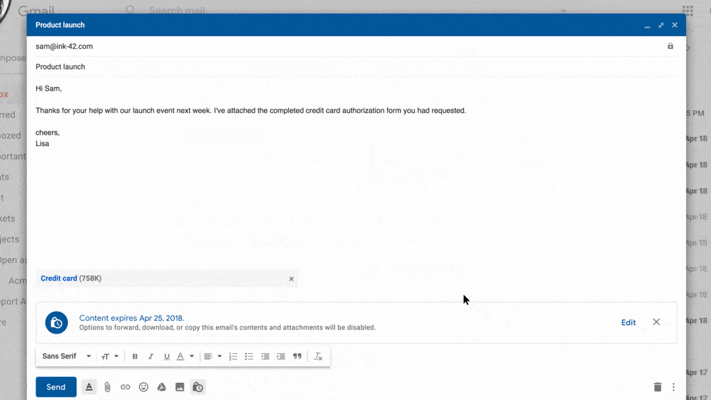
Task: Insert a photo into the message
Action: coord(180,387)
